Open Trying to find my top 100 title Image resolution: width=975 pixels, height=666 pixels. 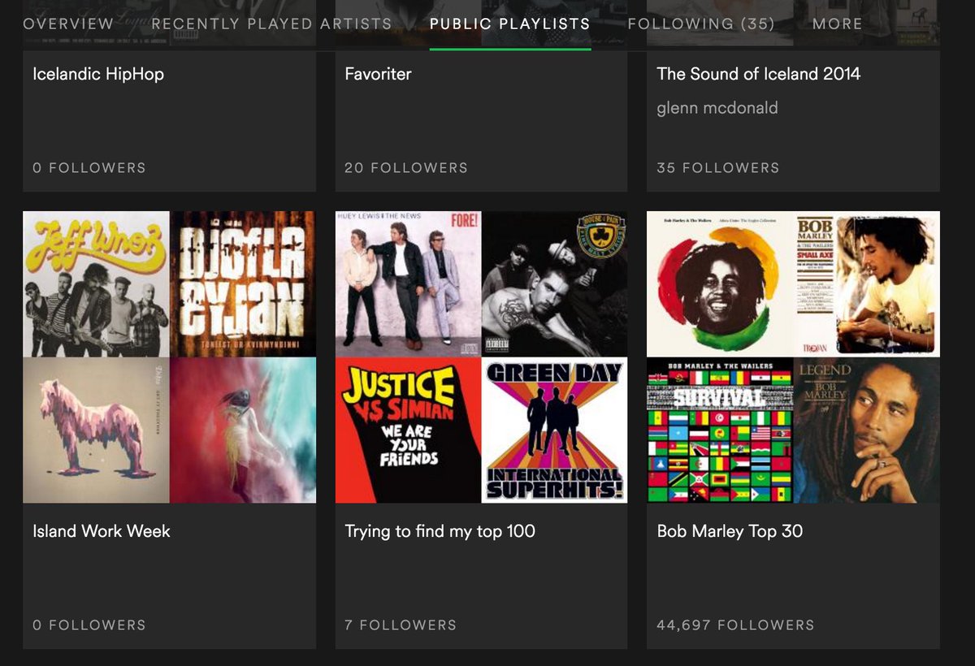(x=440, y=531)
